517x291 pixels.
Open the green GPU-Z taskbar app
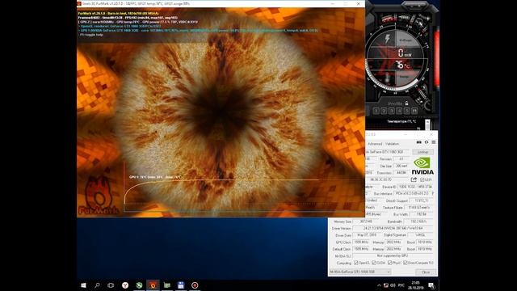[x=167, y=285]
